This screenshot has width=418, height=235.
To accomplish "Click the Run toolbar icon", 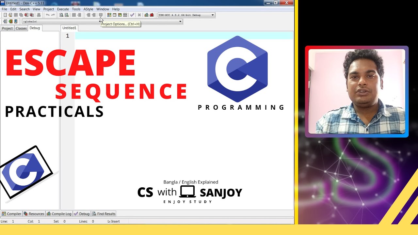I will click(114, 15).
